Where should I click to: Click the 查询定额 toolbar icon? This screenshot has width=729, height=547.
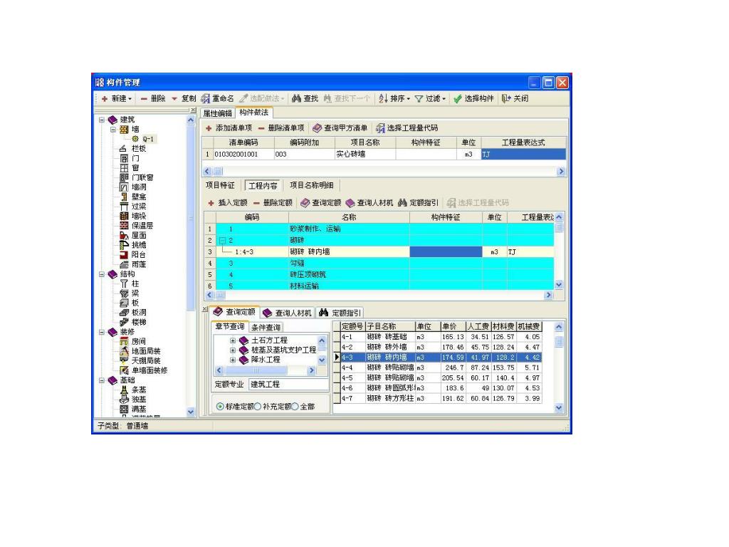[305, 203]
